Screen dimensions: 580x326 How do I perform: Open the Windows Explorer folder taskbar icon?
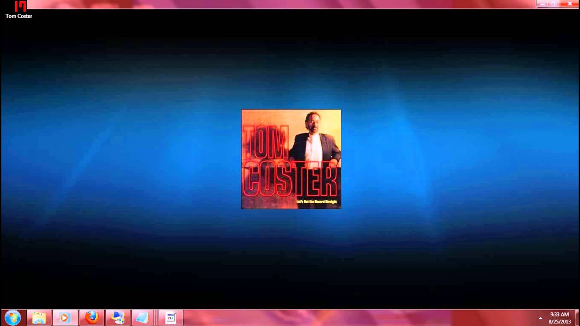point(39,318)
